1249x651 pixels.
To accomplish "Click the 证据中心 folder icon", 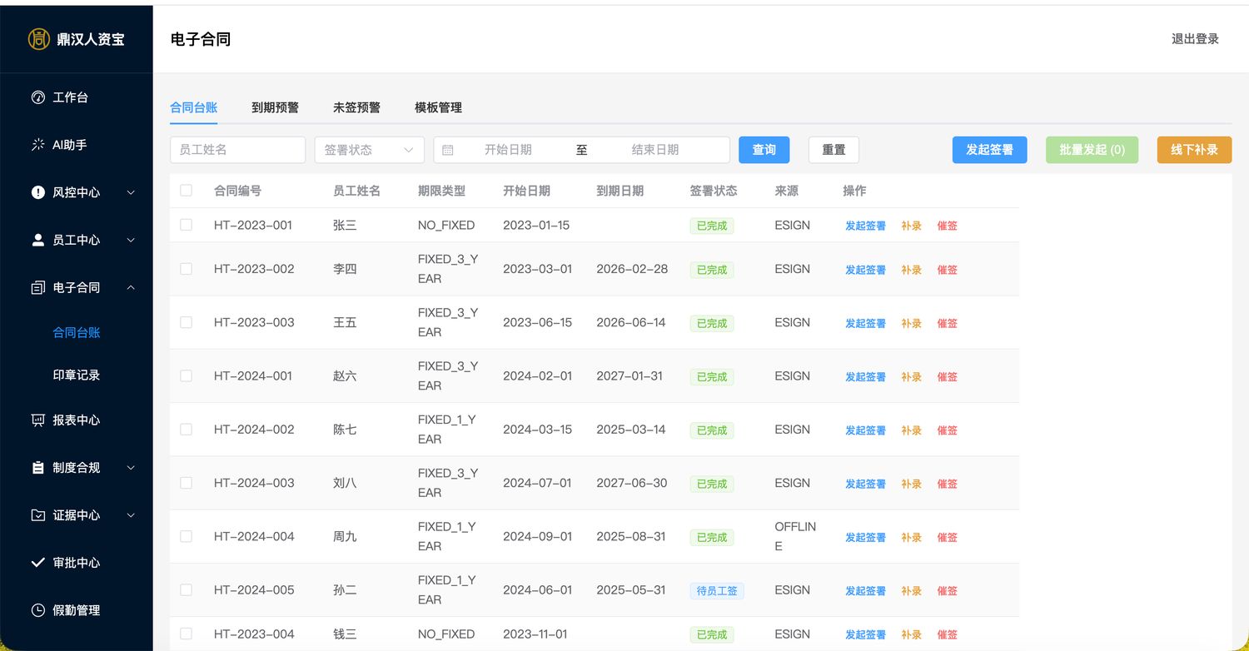I will tap(37, 515).
